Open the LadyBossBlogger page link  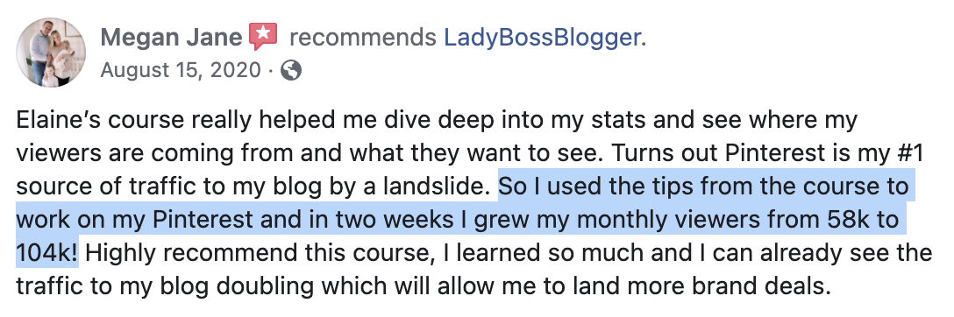542,38
